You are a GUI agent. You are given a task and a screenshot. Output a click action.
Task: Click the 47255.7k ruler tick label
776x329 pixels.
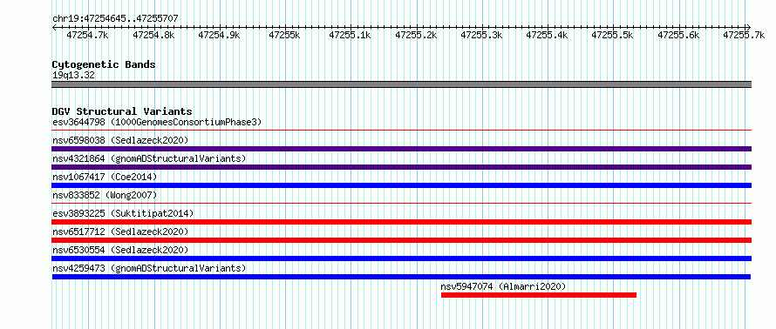pyautogui.click(x=744, y=35)
